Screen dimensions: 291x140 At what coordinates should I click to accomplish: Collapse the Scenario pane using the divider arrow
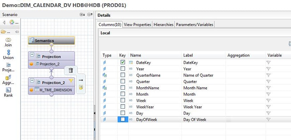coord(95,113)
